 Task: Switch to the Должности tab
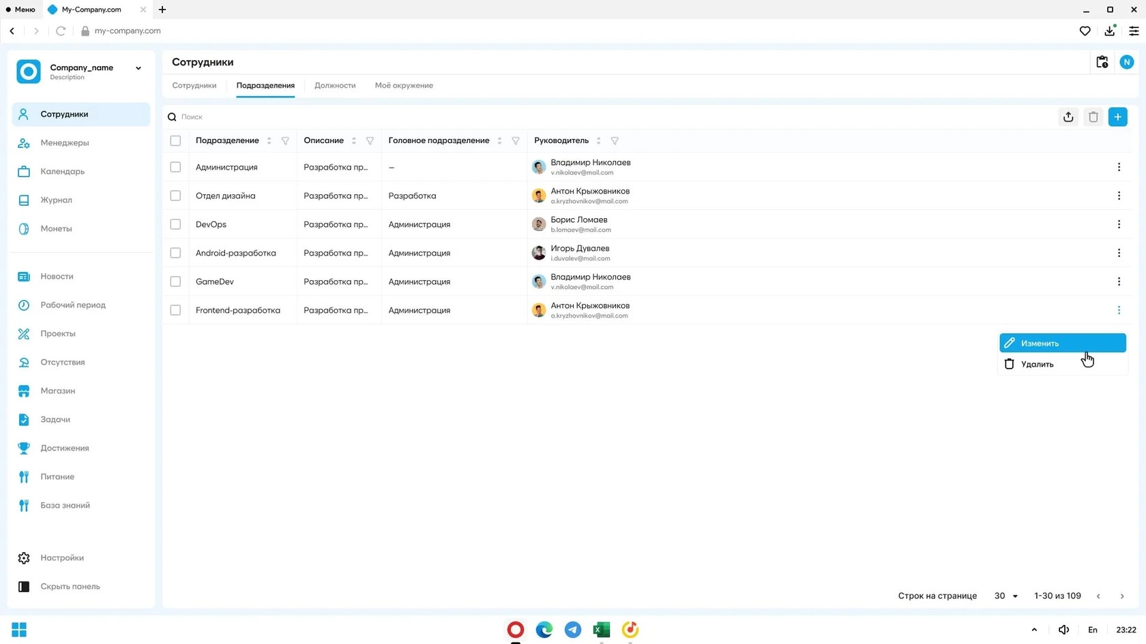(335, 86)
